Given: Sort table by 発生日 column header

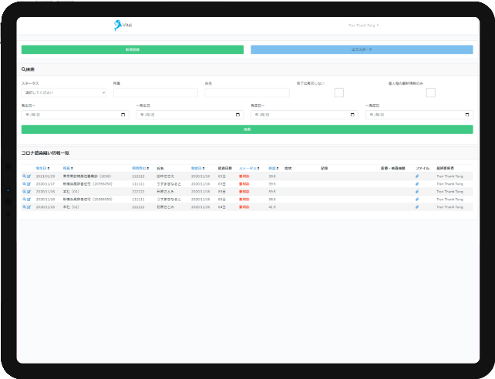Looking at the screenshot, I should click(42, 167).
